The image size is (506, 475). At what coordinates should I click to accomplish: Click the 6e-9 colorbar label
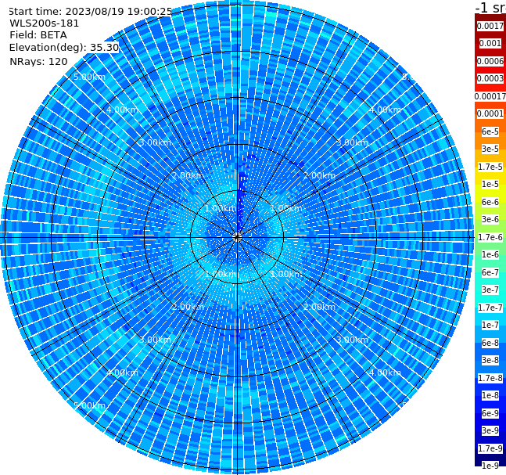coord(490,413)
